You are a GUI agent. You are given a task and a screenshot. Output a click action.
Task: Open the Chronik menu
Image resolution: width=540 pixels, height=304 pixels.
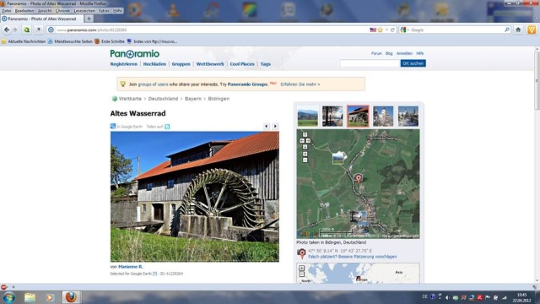(x=62, y=11)
